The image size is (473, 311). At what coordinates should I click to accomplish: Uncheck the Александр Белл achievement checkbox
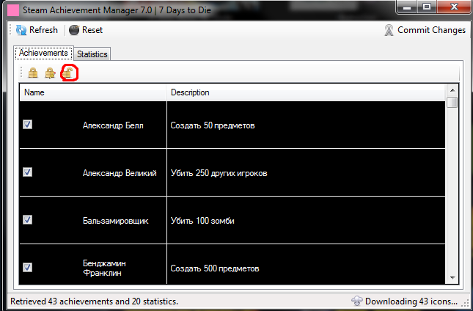point(27,125)
